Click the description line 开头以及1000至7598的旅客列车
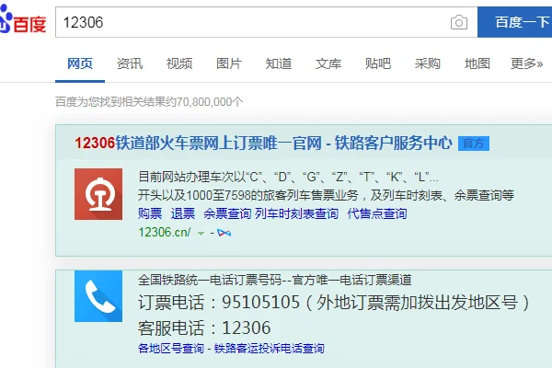Image resolution: width=552 pixels, height=368 pixels. pos(326,195)
